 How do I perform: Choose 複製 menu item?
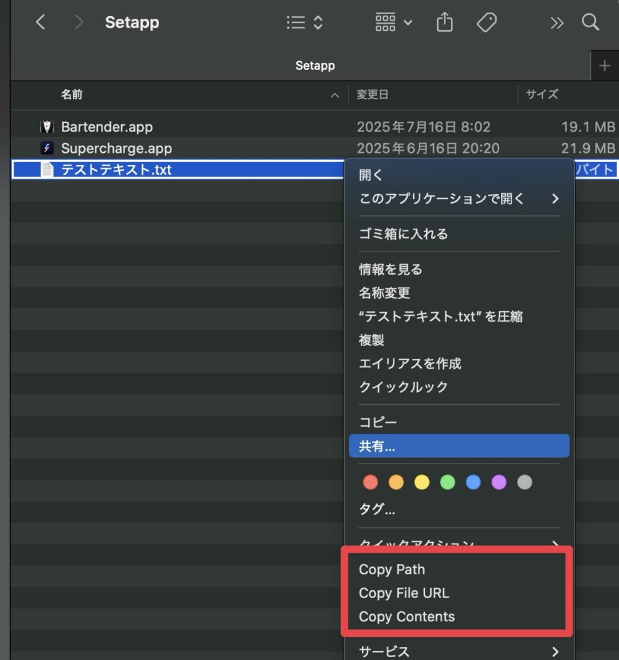tap(459, 340)
